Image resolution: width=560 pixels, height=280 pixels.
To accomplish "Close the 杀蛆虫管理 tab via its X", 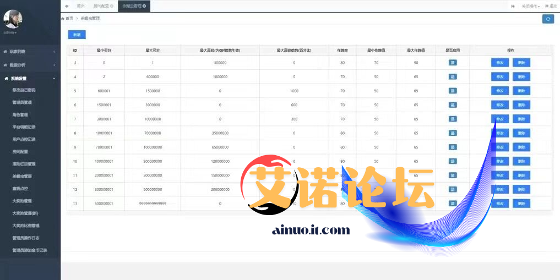I will click(144, 6).
